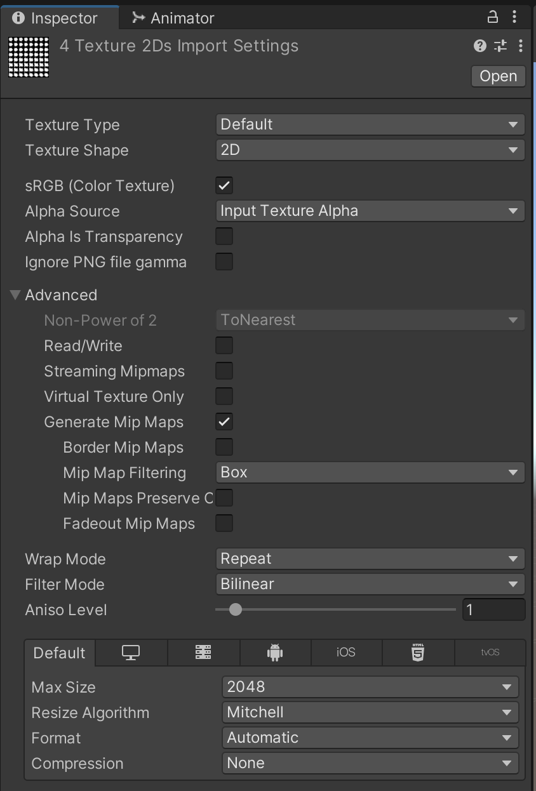
Task: Select the iOS platform tab
Action: 346,653
